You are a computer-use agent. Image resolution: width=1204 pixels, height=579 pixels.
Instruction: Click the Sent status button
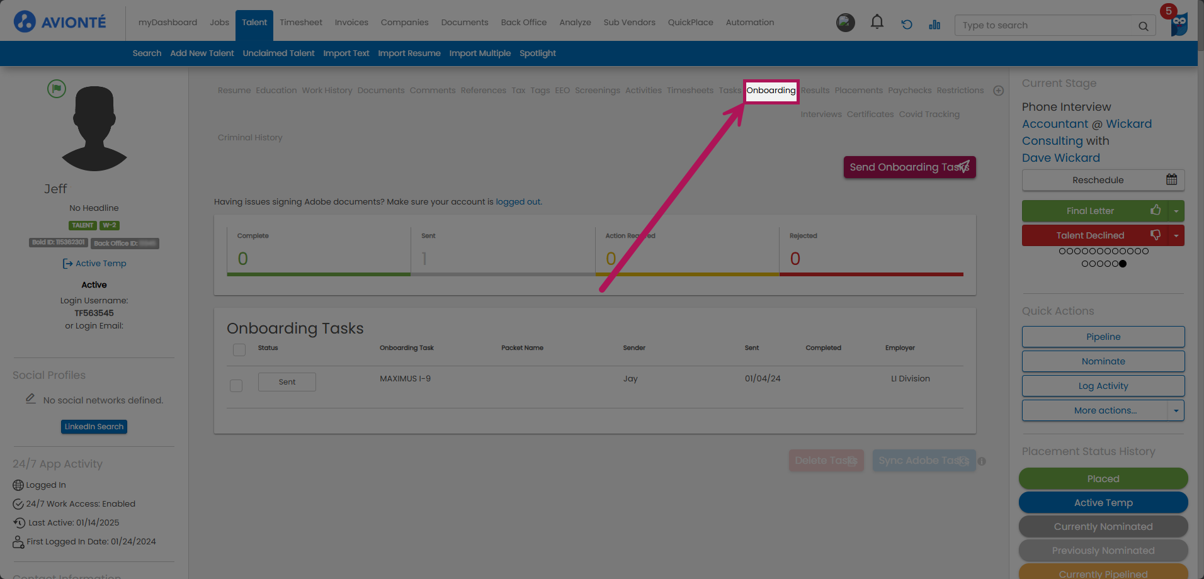(x=287, y=382)
